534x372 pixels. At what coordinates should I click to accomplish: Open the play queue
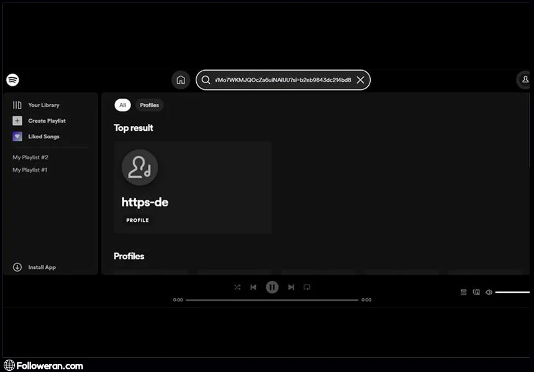(463, 292)
